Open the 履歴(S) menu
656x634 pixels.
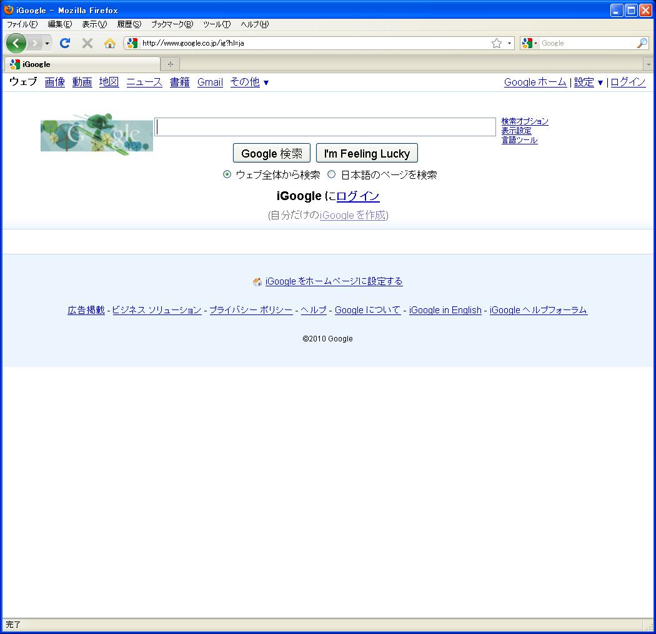point(129,24)
